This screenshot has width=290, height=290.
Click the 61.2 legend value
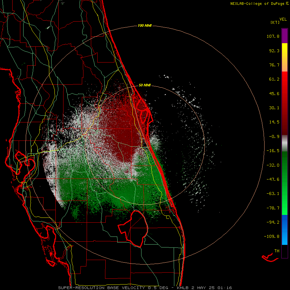[x=274, y=79]
